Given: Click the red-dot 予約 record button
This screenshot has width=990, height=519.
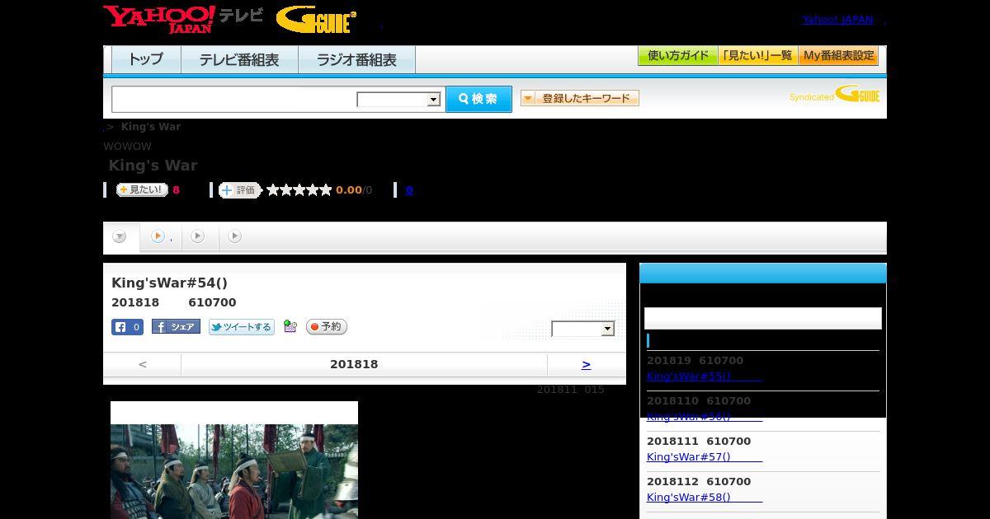Looking at the screenshot, I should pos(327,327).
